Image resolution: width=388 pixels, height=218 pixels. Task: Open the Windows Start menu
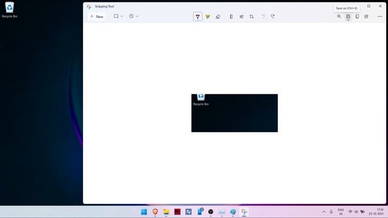click(x=144, y=212)
